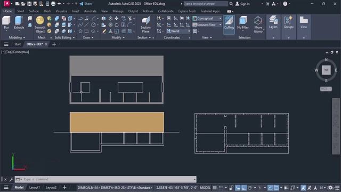Image resolution: width=341 pixels, height=192 pixels.
Task: Toggle snap mode in status bar
Action: pyautogui.click(x=221, y=188)
